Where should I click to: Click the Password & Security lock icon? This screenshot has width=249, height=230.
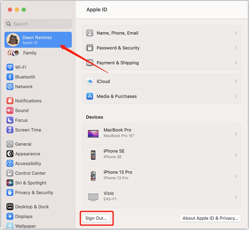(x=90, y=48)
